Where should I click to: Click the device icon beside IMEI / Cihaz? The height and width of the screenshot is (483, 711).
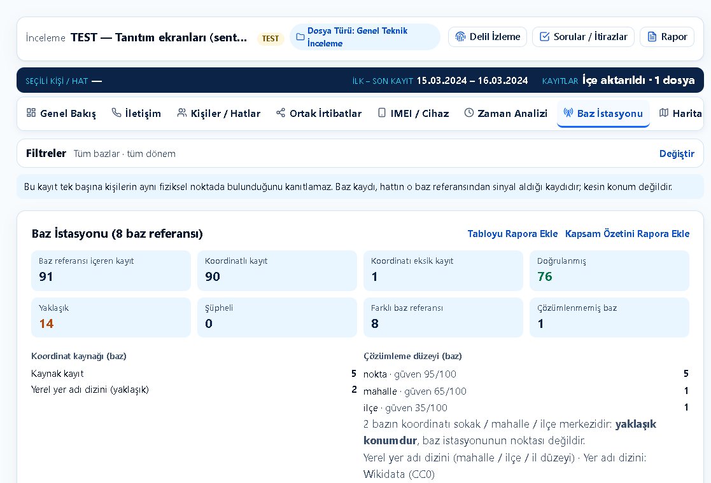(382, 112)
